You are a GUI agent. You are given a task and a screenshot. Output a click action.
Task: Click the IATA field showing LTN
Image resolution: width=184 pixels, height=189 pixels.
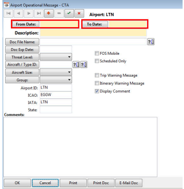click(x=56, y=102)
